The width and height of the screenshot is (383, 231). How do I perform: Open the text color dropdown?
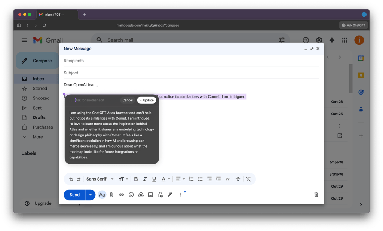pyautogui.click(x=166, y=179)
